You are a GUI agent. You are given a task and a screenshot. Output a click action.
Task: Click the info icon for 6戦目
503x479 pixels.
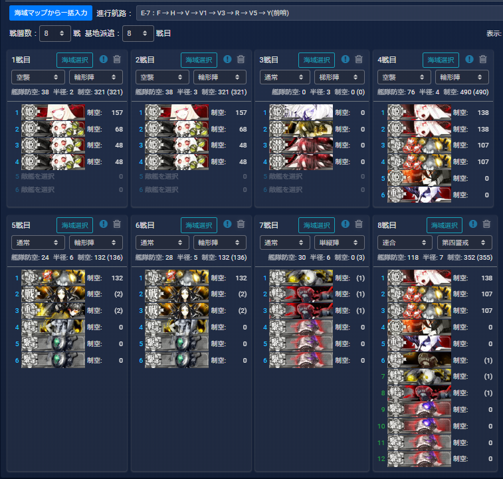pos(227,225)
